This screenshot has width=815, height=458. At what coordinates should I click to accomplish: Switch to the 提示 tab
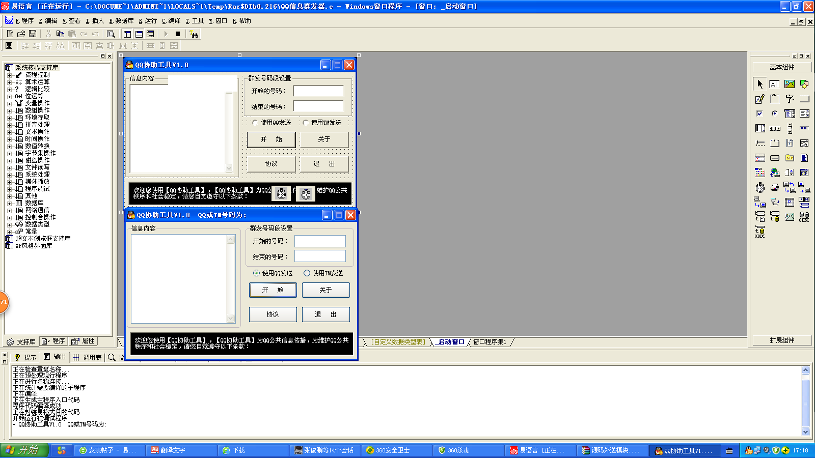[x=25, y=357]
